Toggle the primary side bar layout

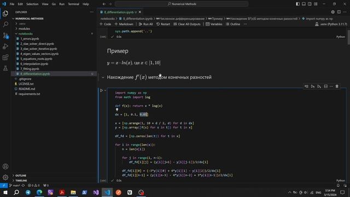(x=297, y=4)
